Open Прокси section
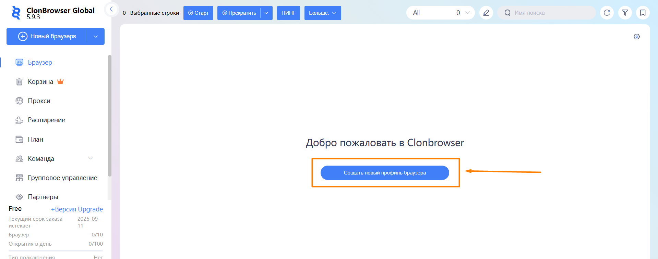Screen dimensions: 658x259 [x=39, y=101]
